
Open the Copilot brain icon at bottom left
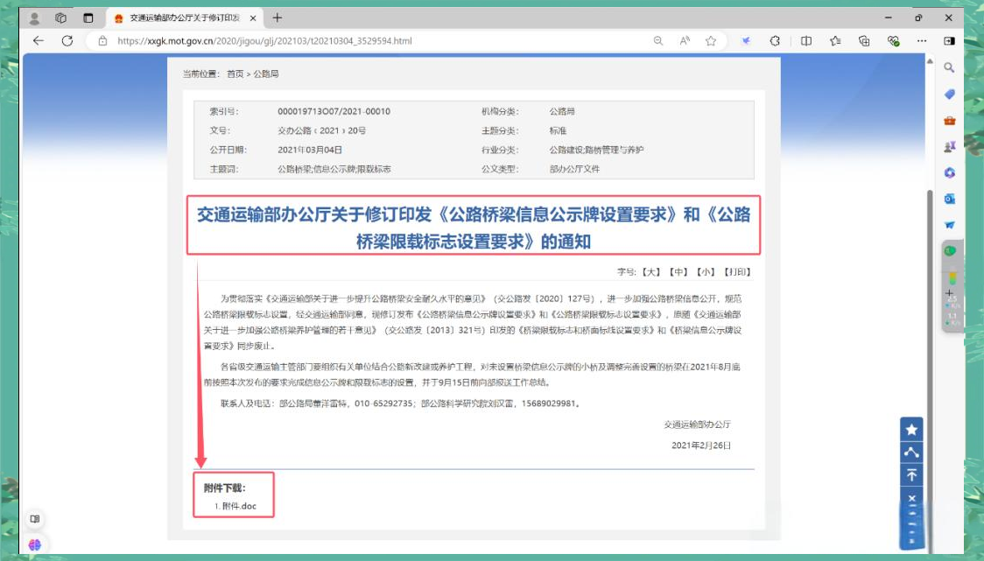pos(34,544)
